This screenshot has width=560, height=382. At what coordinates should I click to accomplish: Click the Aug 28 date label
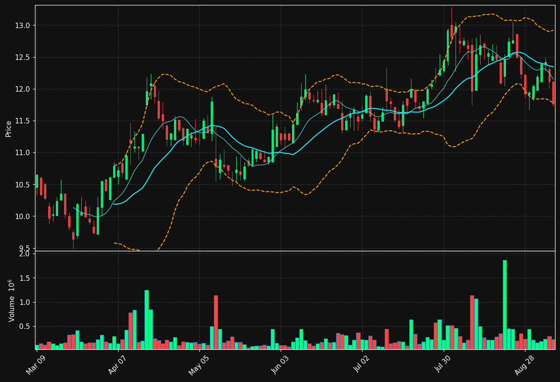pyautogui.click(x=524, y=364)
